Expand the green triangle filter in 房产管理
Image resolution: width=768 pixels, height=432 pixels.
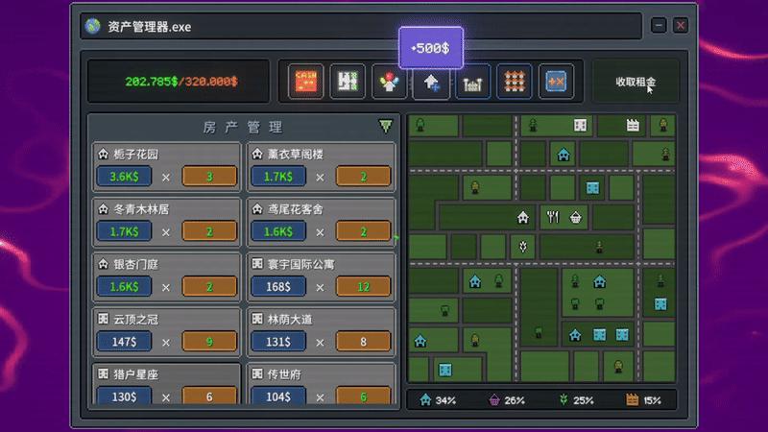click(x=385, y=127)
